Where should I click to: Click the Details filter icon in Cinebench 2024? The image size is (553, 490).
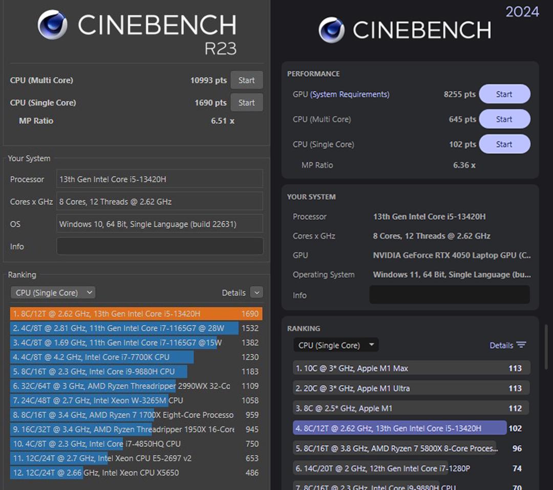coord(521,345)
